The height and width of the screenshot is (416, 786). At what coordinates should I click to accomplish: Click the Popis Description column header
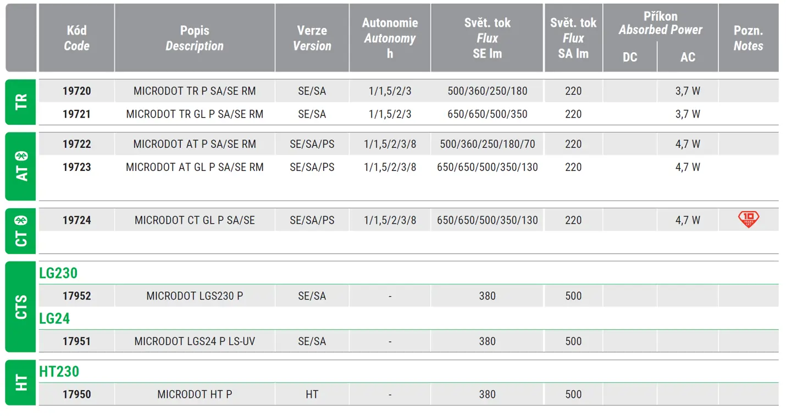[x=195, y=38]
